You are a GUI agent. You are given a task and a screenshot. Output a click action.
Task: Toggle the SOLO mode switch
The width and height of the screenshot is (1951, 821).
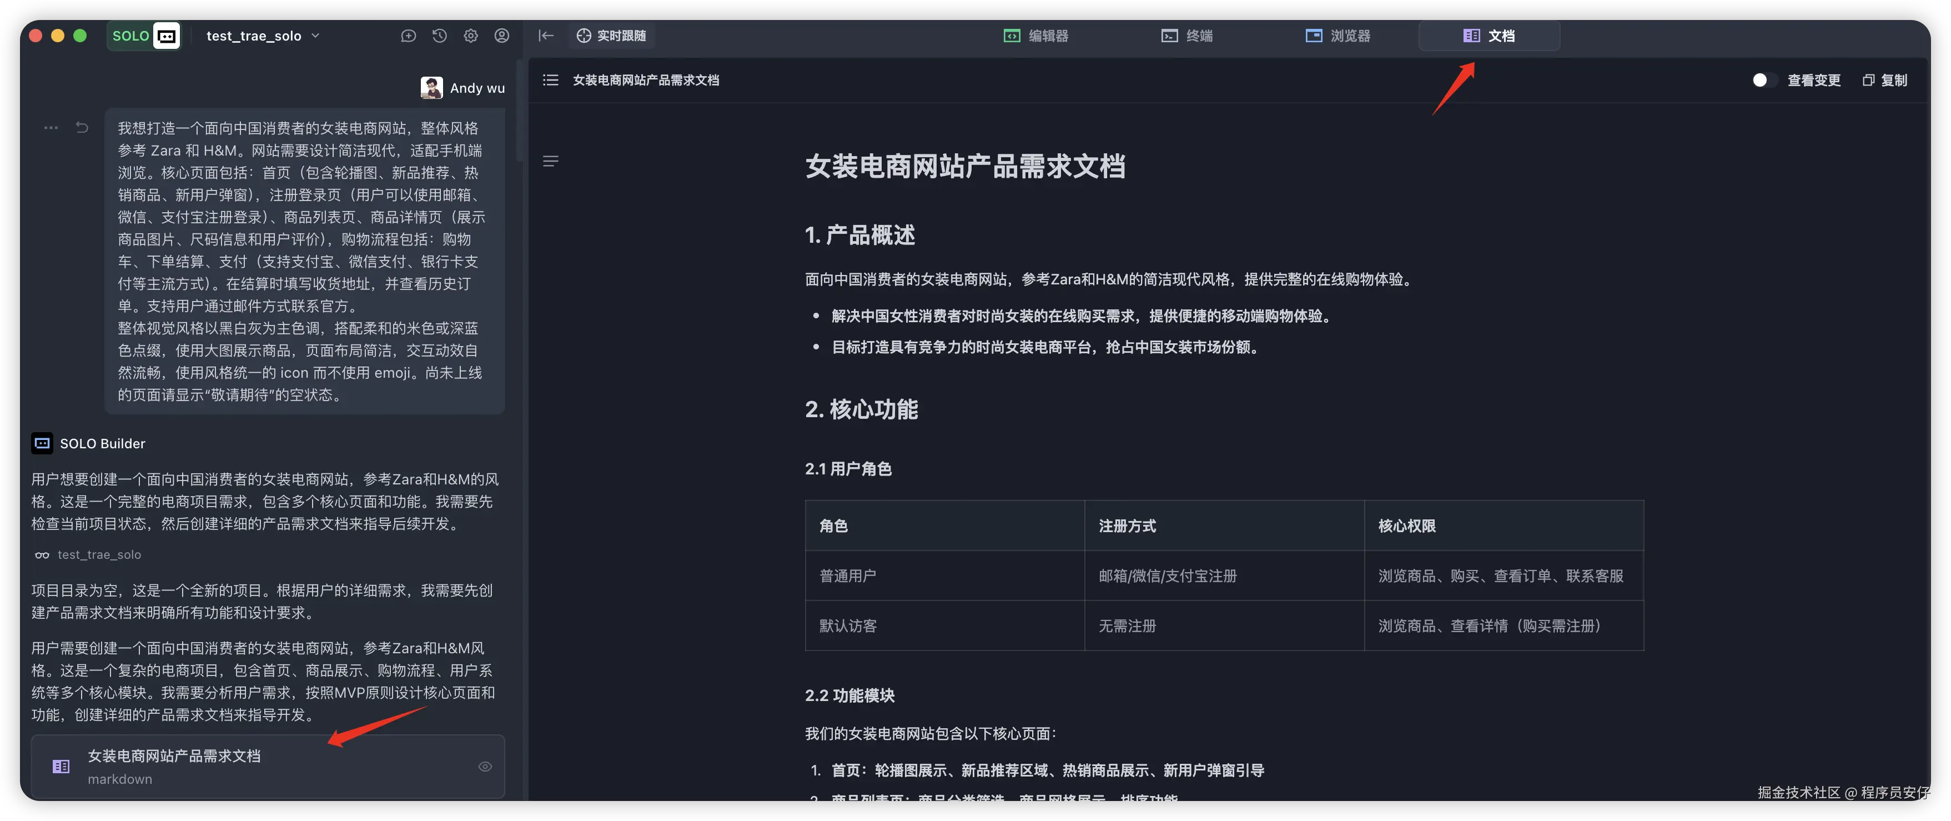pos(144,36)
